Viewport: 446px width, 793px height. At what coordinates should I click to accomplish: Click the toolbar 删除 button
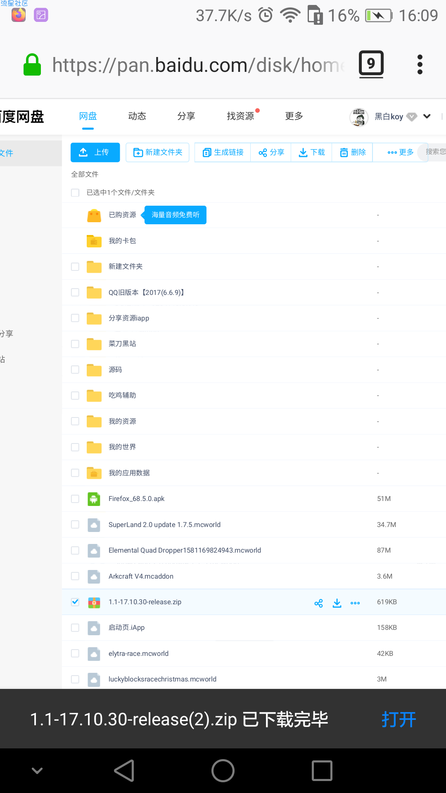pos(353,152)
